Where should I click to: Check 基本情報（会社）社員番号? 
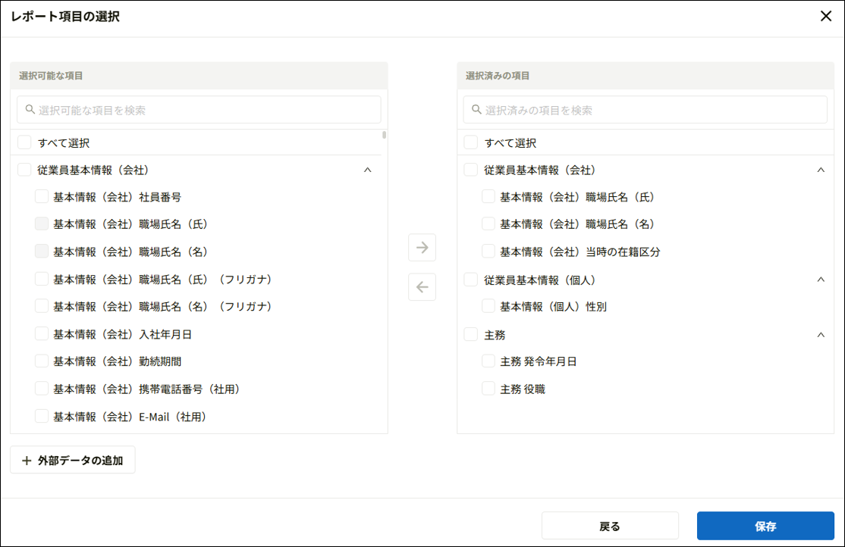(41, 197)
